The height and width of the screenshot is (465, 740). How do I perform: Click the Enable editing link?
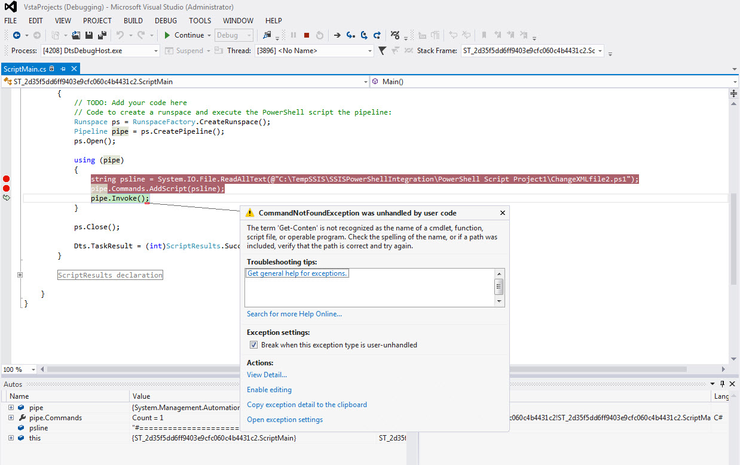269,390
